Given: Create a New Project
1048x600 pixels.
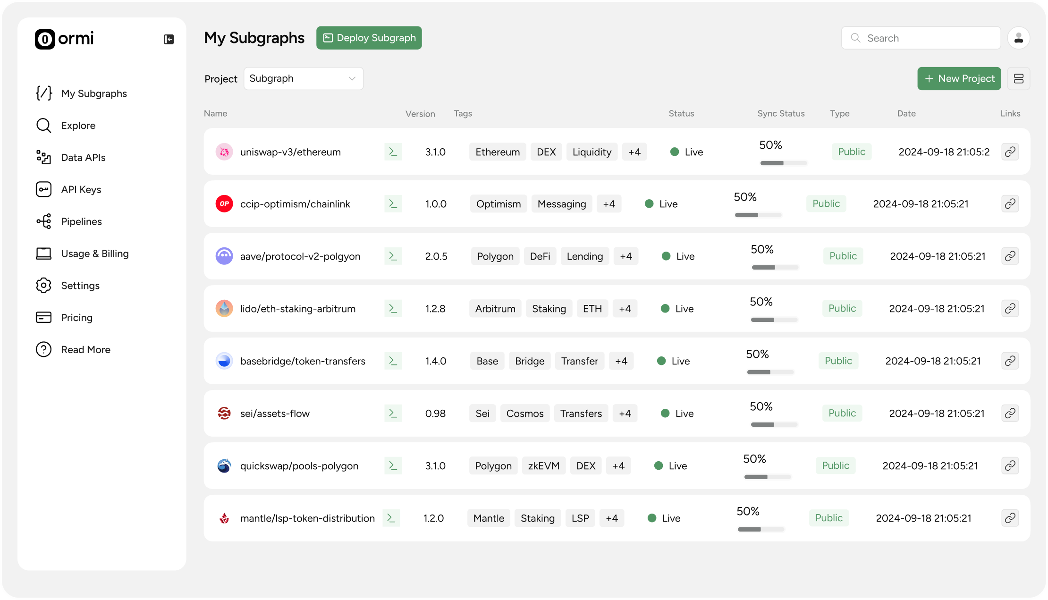Looking at the screenshot, I should coord(959,78).
